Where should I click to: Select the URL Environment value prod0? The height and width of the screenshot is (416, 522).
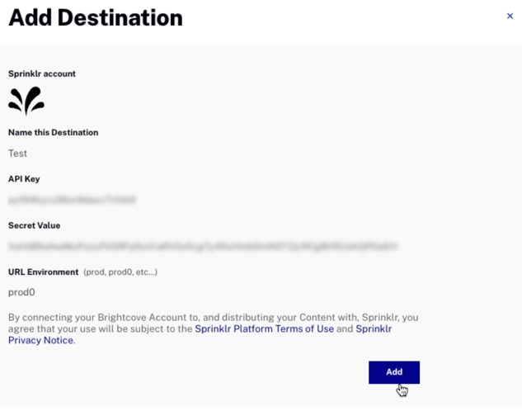21,292
